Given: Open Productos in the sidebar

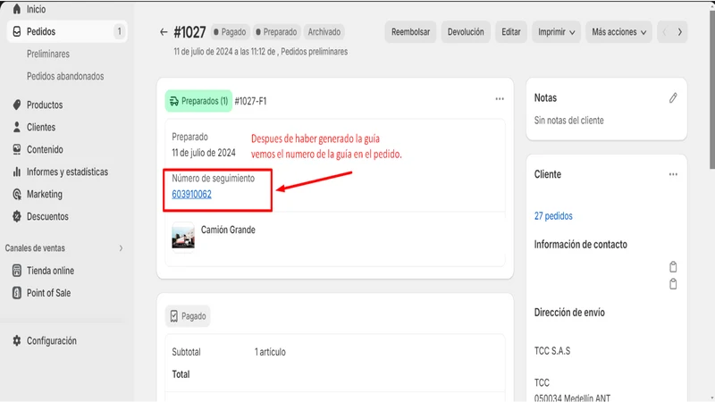Looking at the screenshot, I should tap(45, 105).
